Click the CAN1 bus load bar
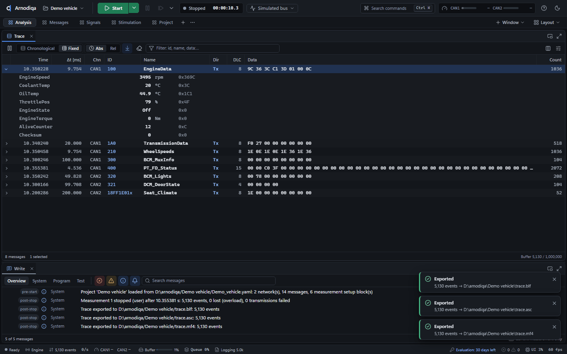 [469, 8]
